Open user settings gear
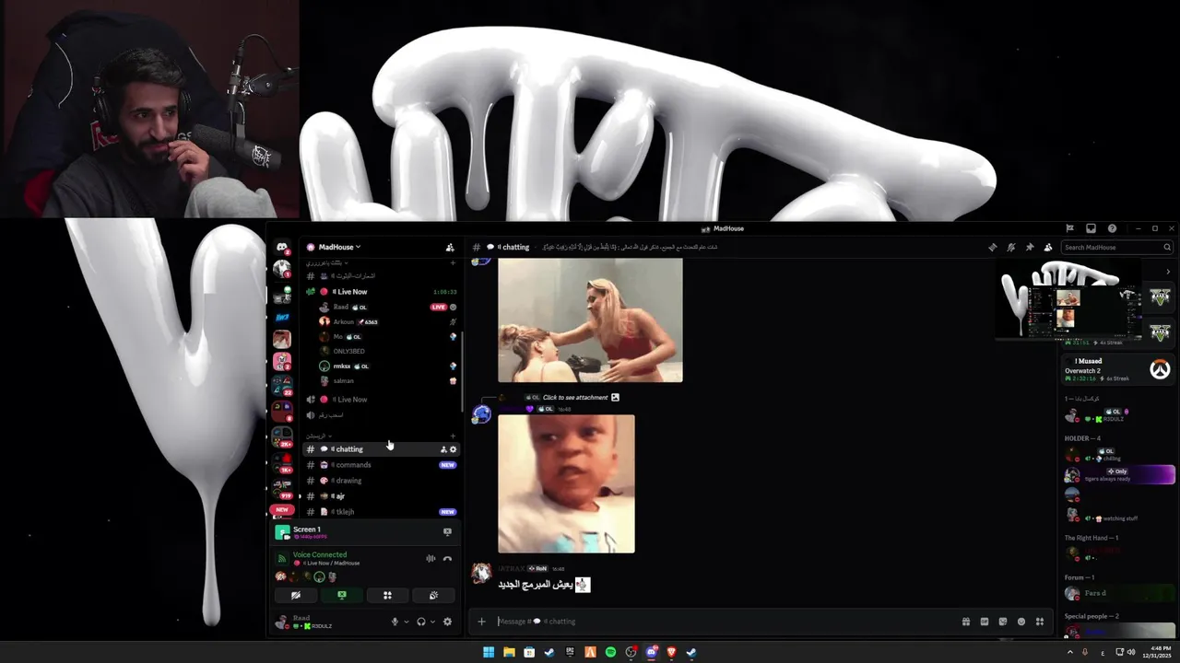 click(x=448, y=622)
